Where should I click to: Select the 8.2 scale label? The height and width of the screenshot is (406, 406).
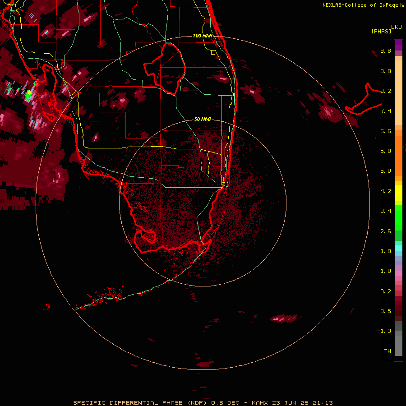coord(386,91)
